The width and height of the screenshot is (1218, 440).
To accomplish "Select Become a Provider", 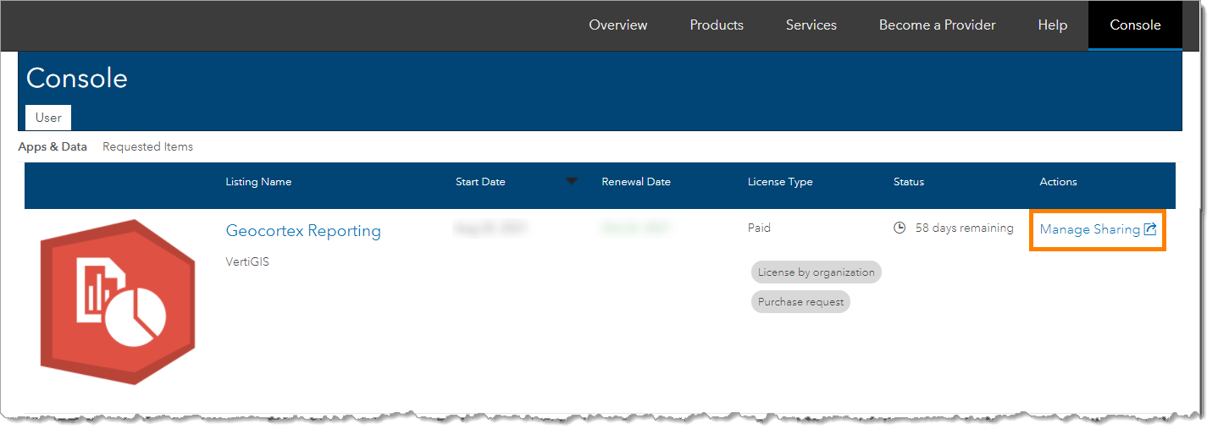I will pyautogui.click(x=937, y=25).
